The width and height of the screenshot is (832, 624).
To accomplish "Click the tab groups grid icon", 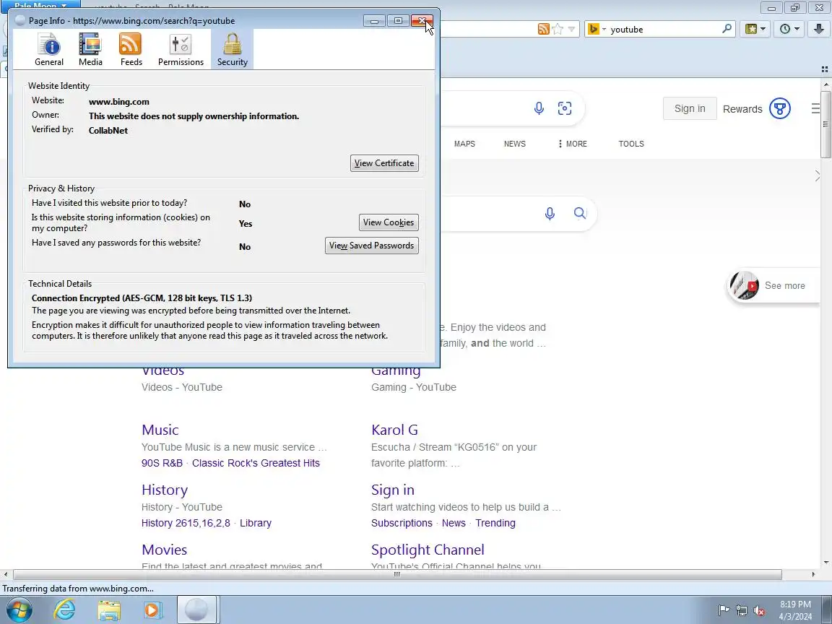I will [x=825, y=69].
